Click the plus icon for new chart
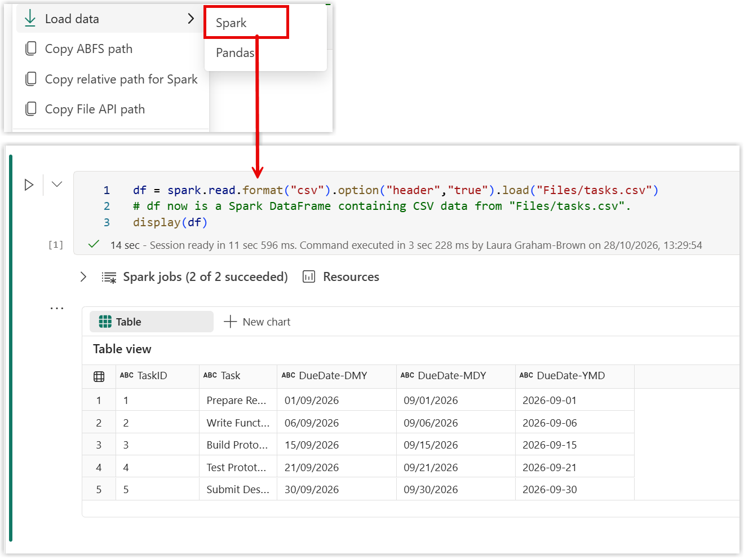 point(230,322)
